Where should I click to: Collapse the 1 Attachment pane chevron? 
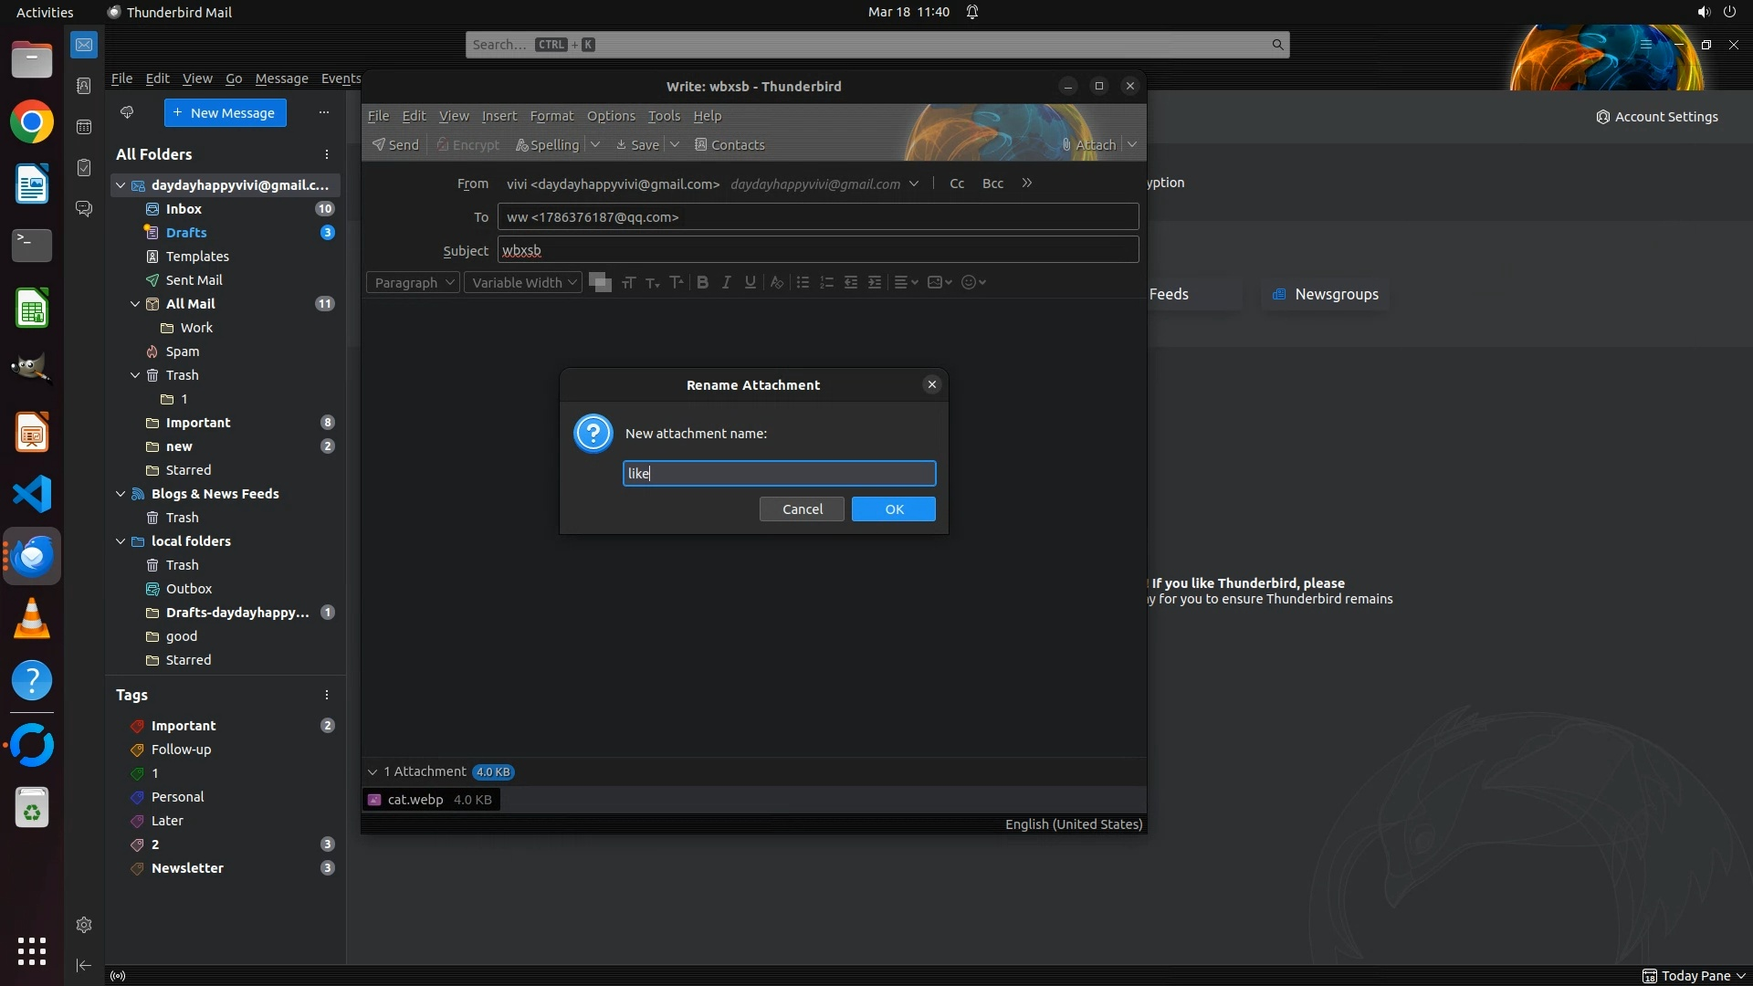click(x=373, y=771)
